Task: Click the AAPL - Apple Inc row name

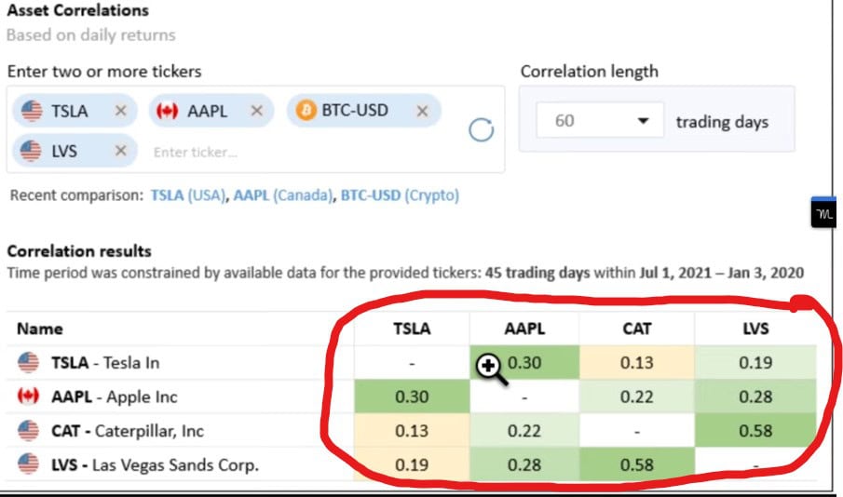Action: point(114,396)
